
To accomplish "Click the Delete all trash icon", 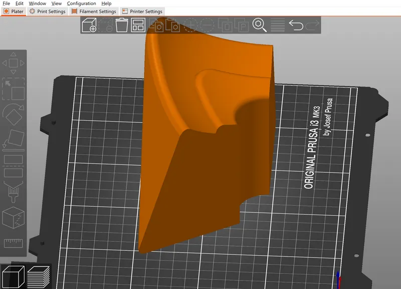I will (x=121, y=25).
